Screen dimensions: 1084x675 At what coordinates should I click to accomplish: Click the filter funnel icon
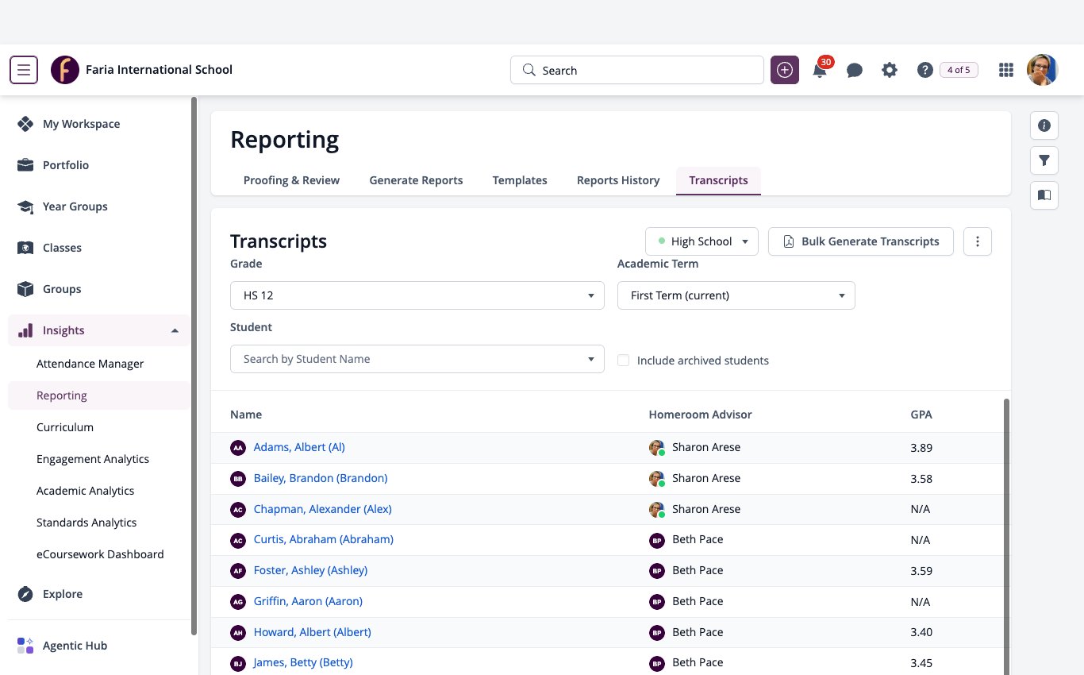1044,160
